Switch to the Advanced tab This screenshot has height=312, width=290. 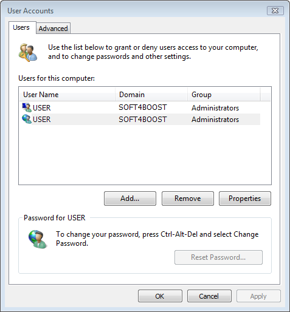53,29
